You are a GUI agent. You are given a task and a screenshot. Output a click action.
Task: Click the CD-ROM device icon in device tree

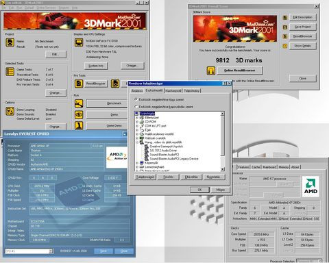[x=142, y=122]
